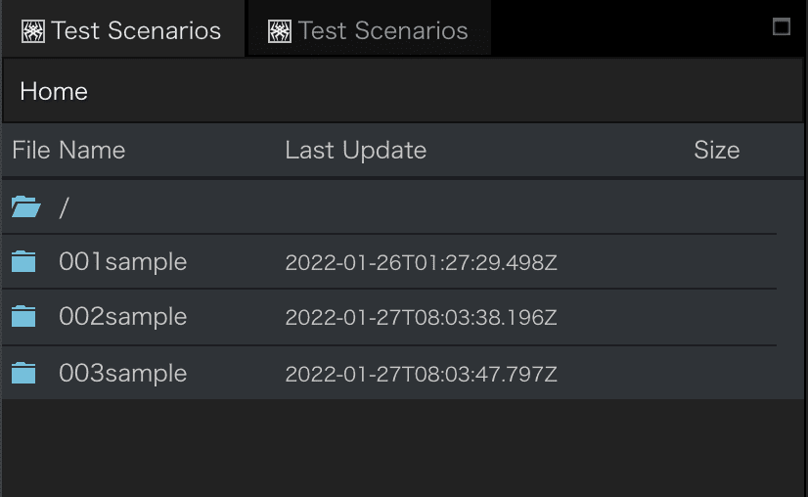
Task: Select the 001sample timestamp 2022-01-26T01:27:29.498Z
Action: (x=421, y=262)
